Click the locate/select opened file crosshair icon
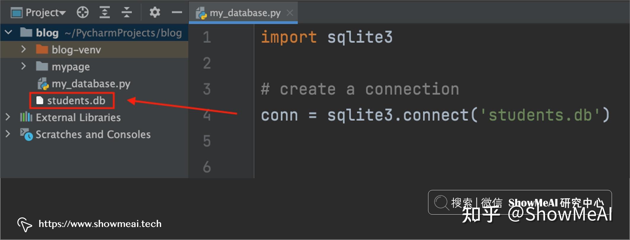This screenshot has height=240, width=630. point(83,12)
